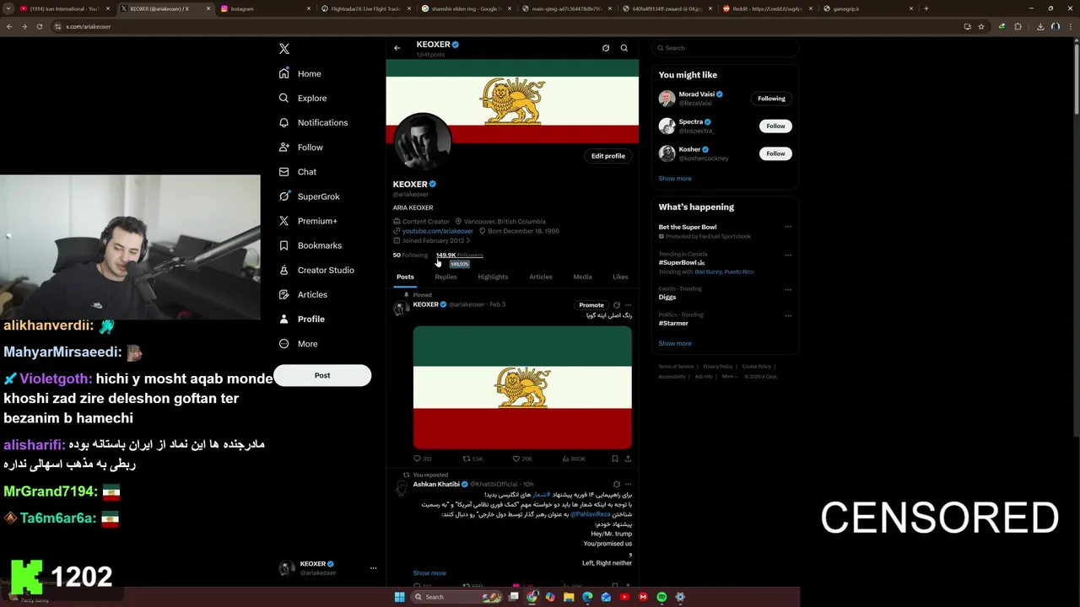Open Premium+ in the sidebar
1080x607 pixels.
pos(308,221)
